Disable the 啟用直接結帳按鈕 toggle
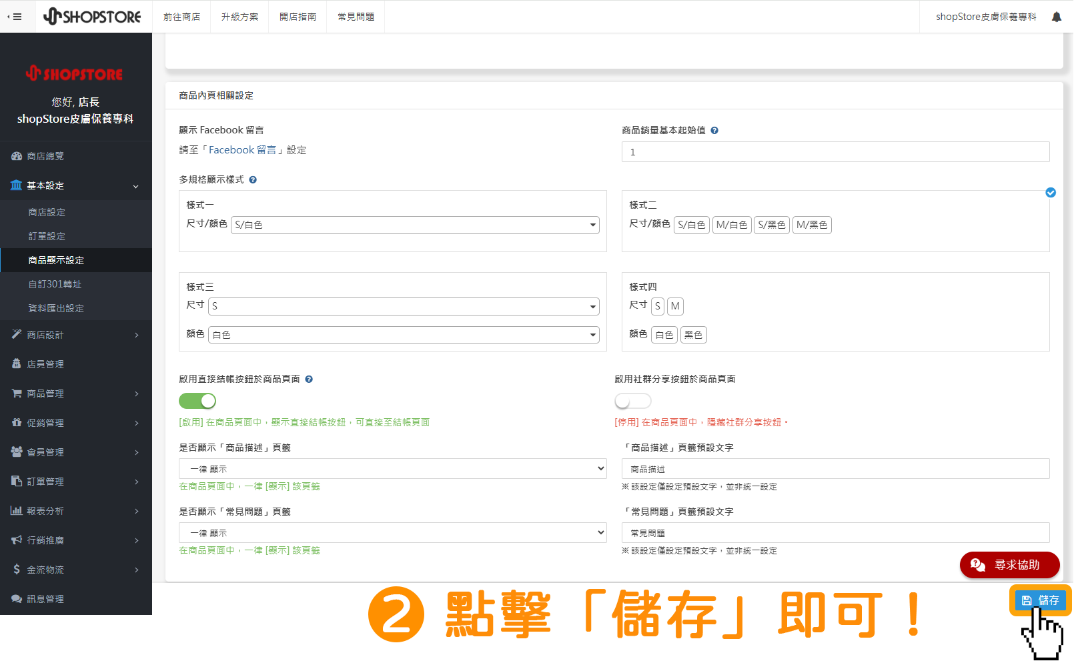Image resolution: width=1074 pixels, height=667 pixels. point(197,400)
